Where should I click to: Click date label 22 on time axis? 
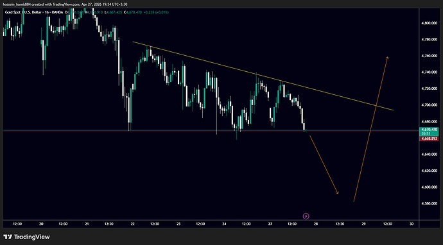click(132, 224)
